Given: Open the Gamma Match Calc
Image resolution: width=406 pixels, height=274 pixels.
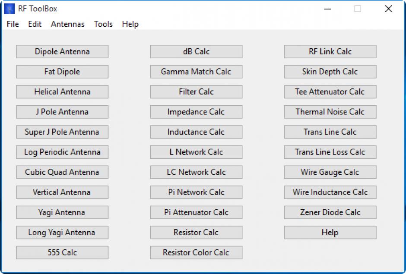Looking at the screenshot, I should coord(196,72).
